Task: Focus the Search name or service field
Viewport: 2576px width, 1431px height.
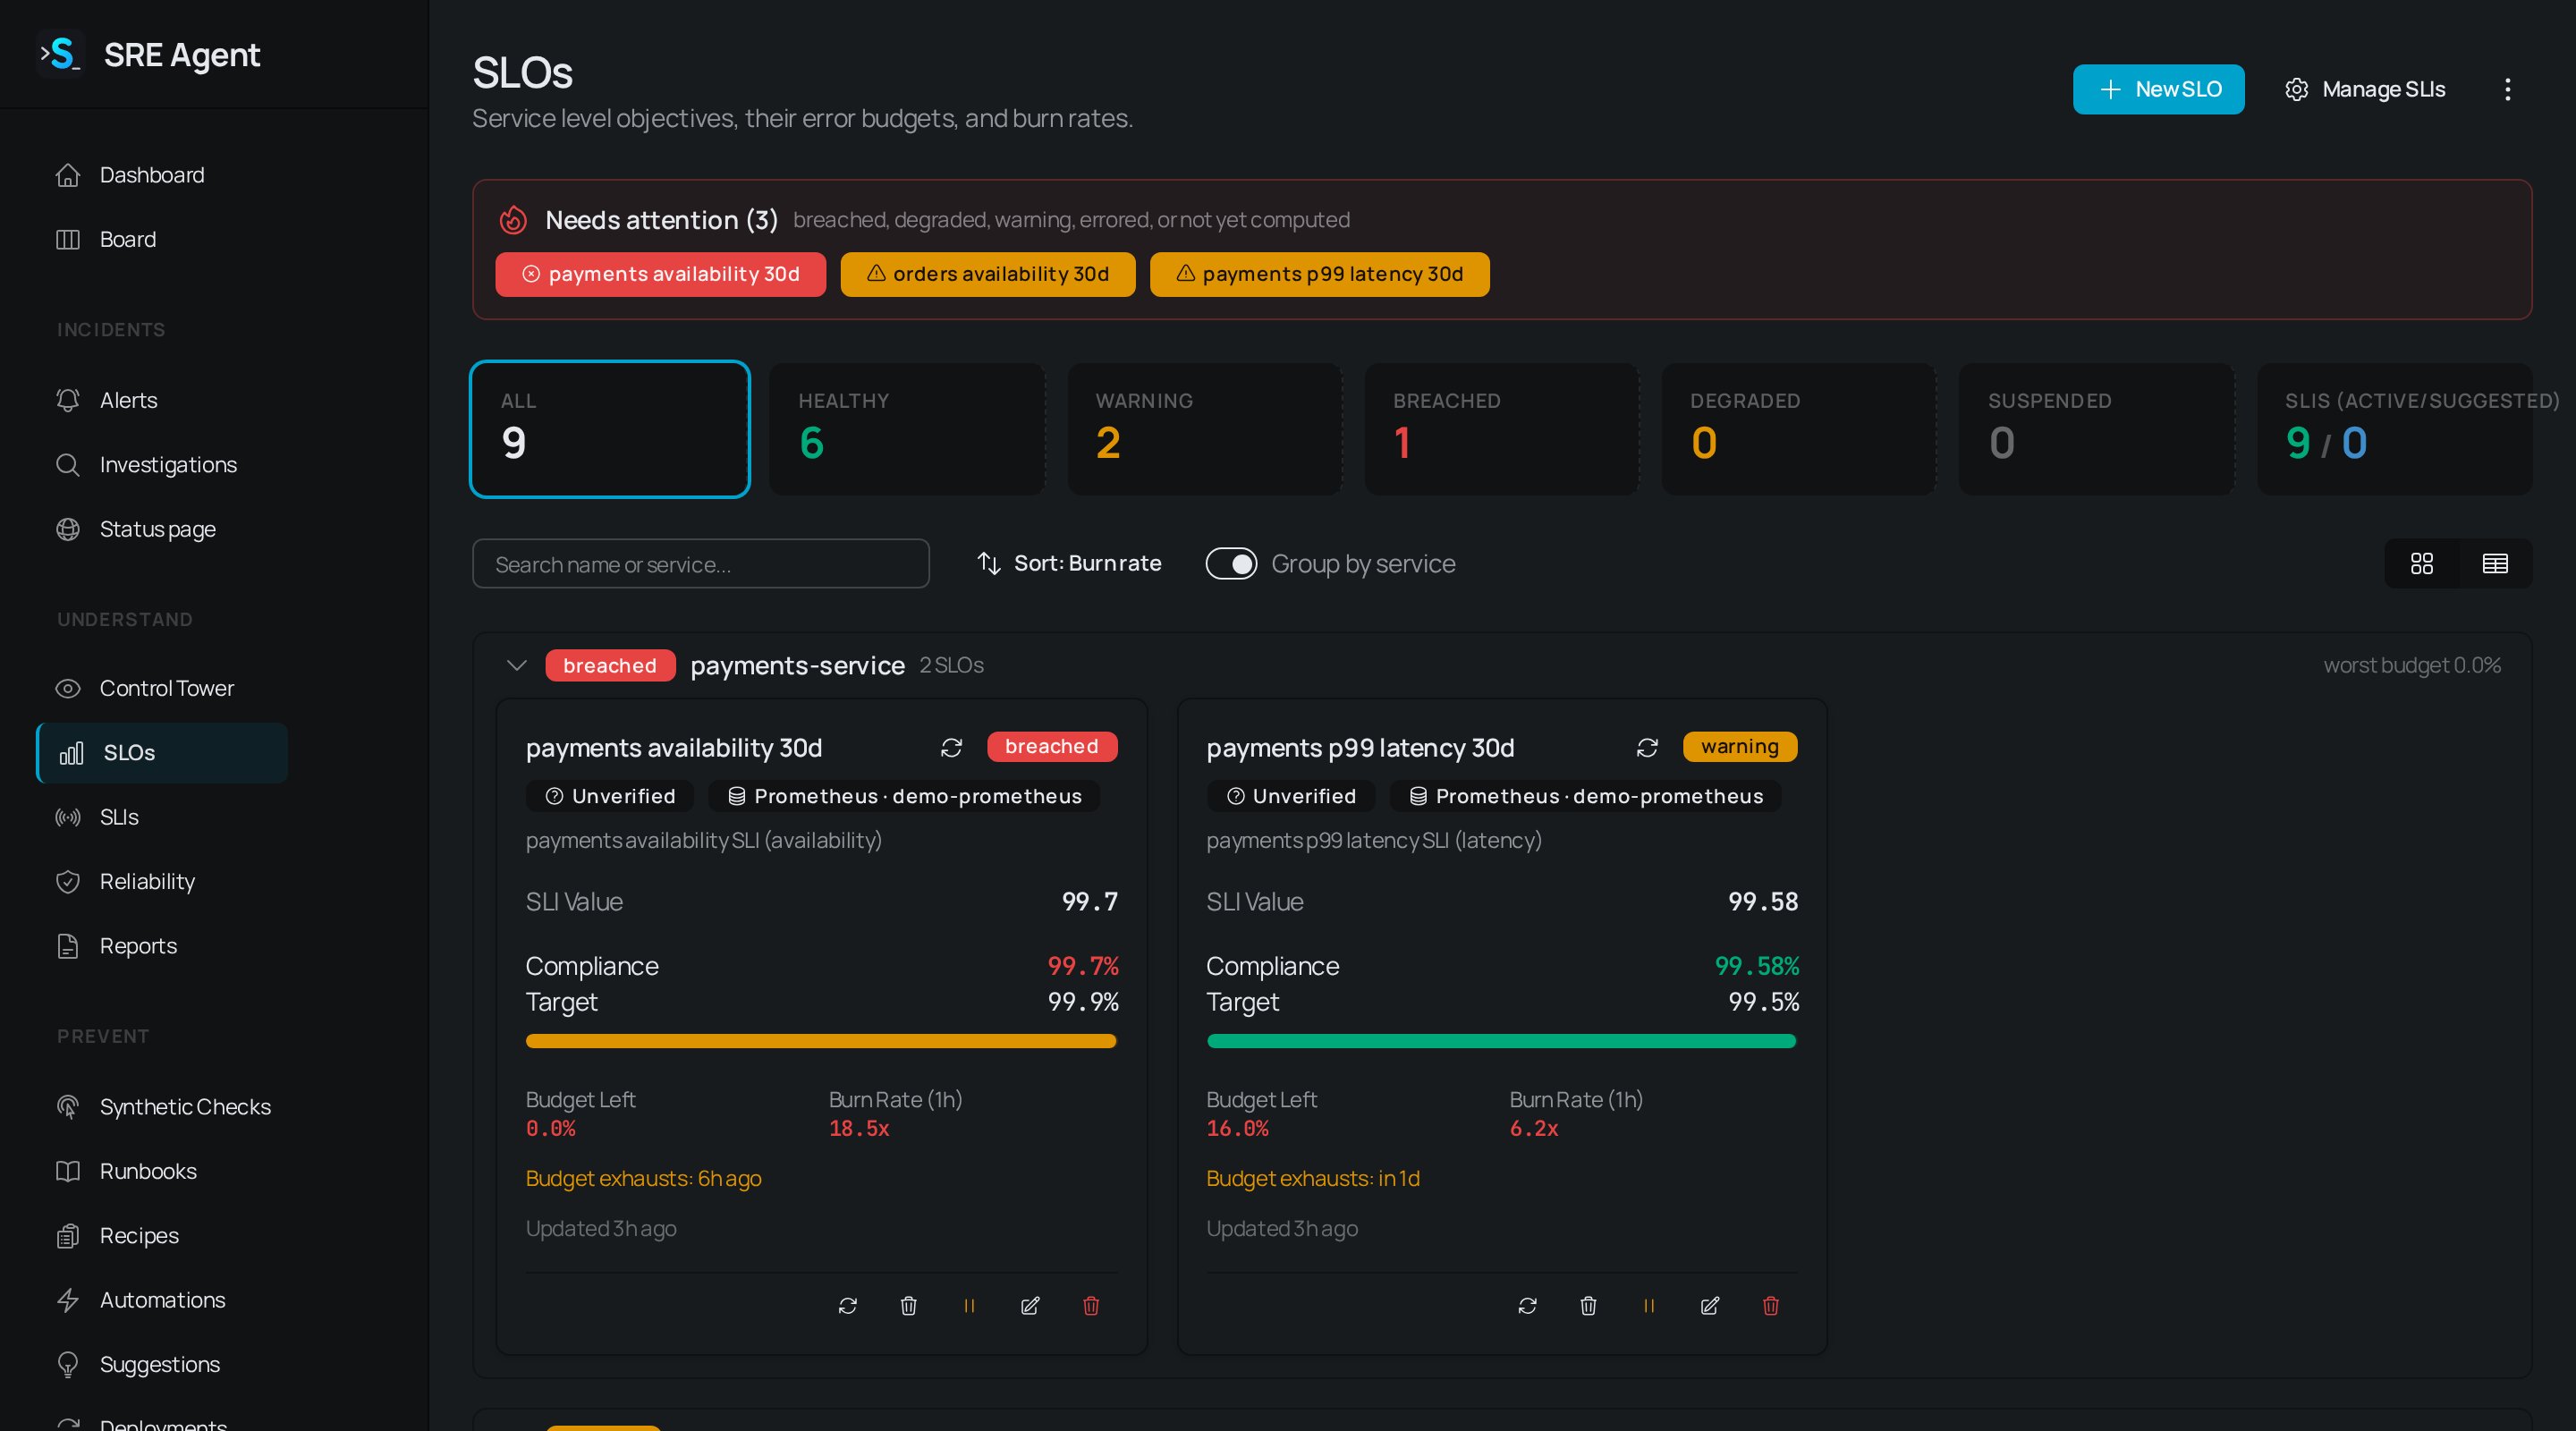Action: click(x=701, y=564)
